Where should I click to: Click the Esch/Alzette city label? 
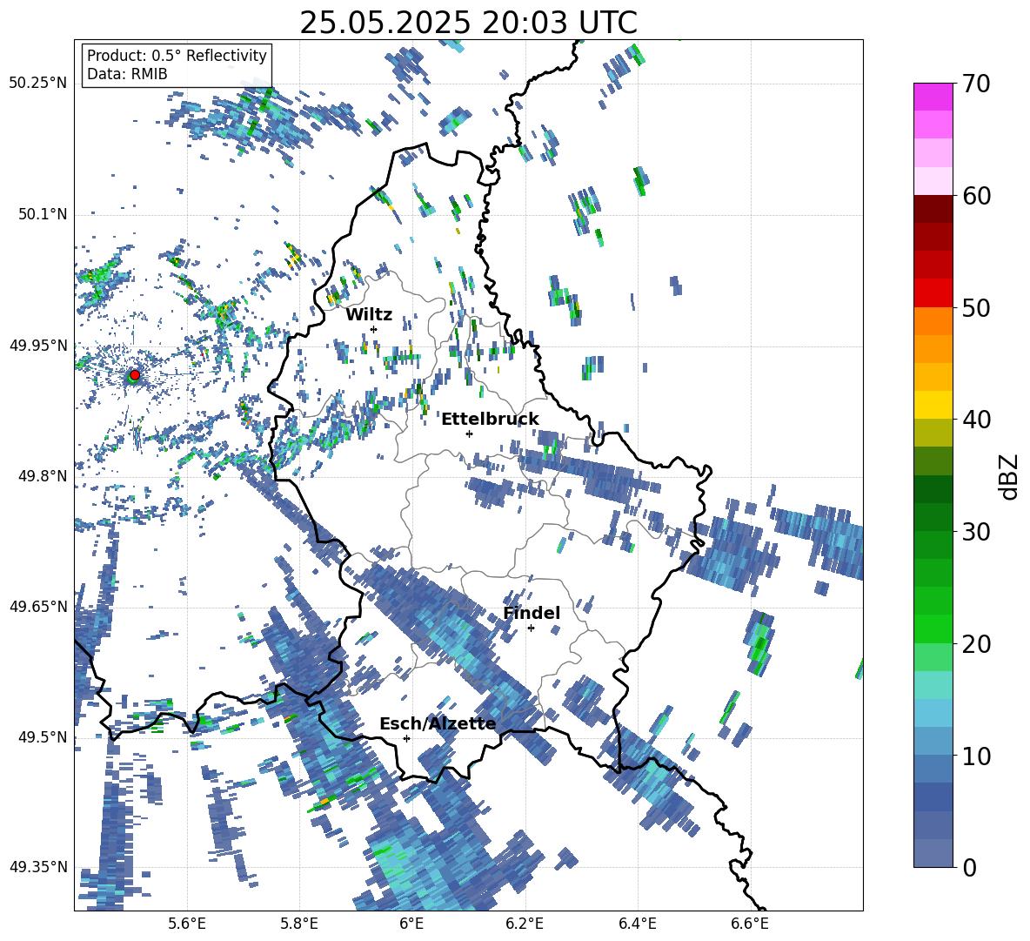pyautogui.click(x=438, y=724)
